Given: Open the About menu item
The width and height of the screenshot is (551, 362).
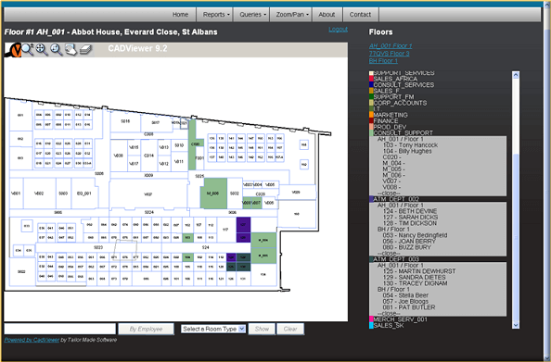Looking at the screenshot, I should (x=327, y=15).
